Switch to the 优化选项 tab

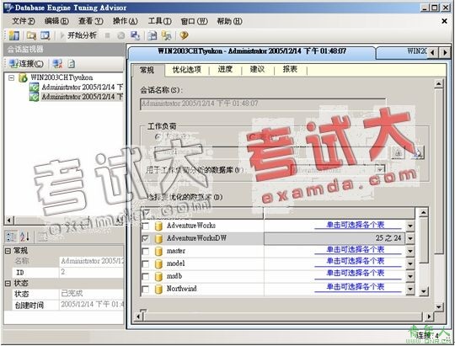186,70
